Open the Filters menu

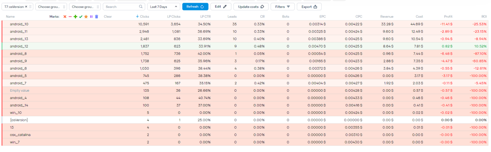tap(283, 7)
